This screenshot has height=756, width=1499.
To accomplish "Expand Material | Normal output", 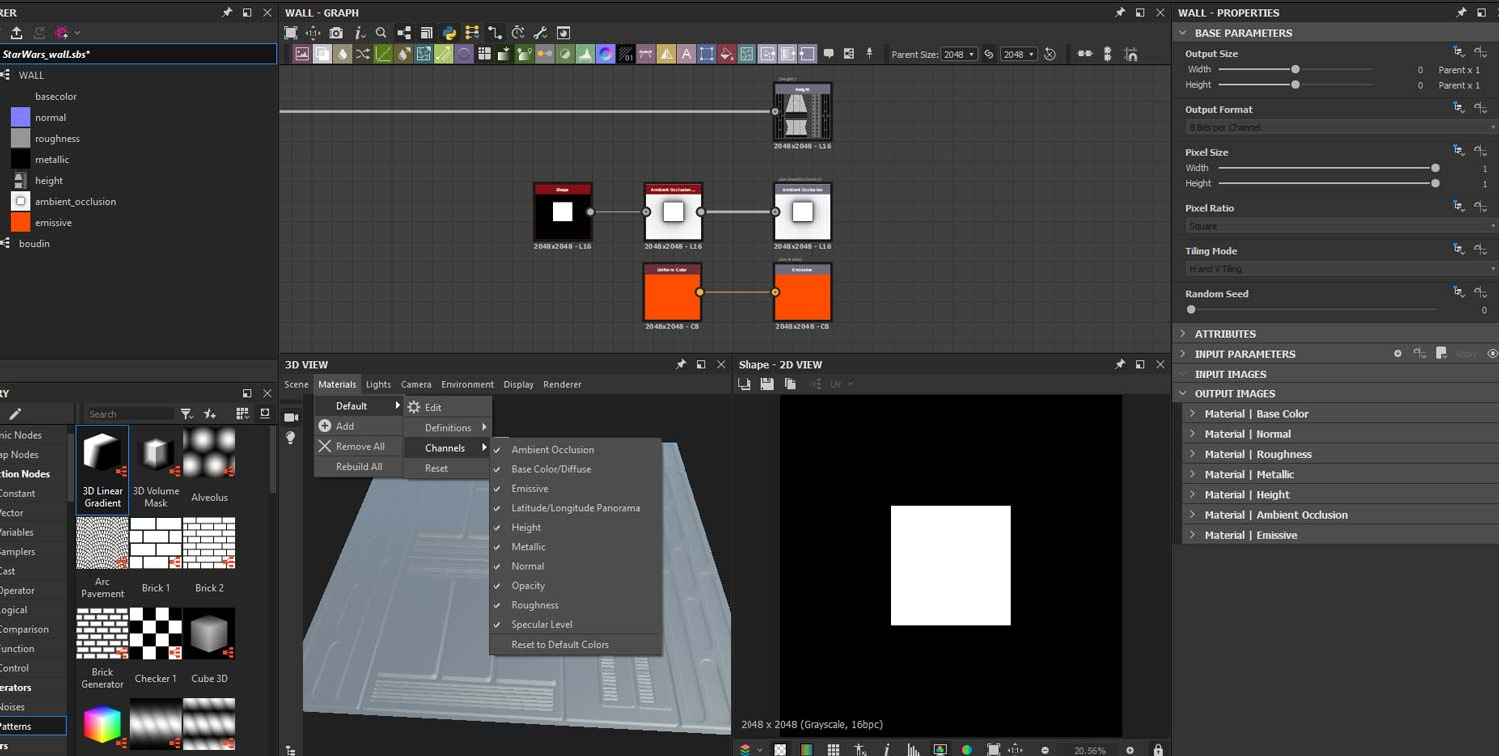I will click(1192, 434).
